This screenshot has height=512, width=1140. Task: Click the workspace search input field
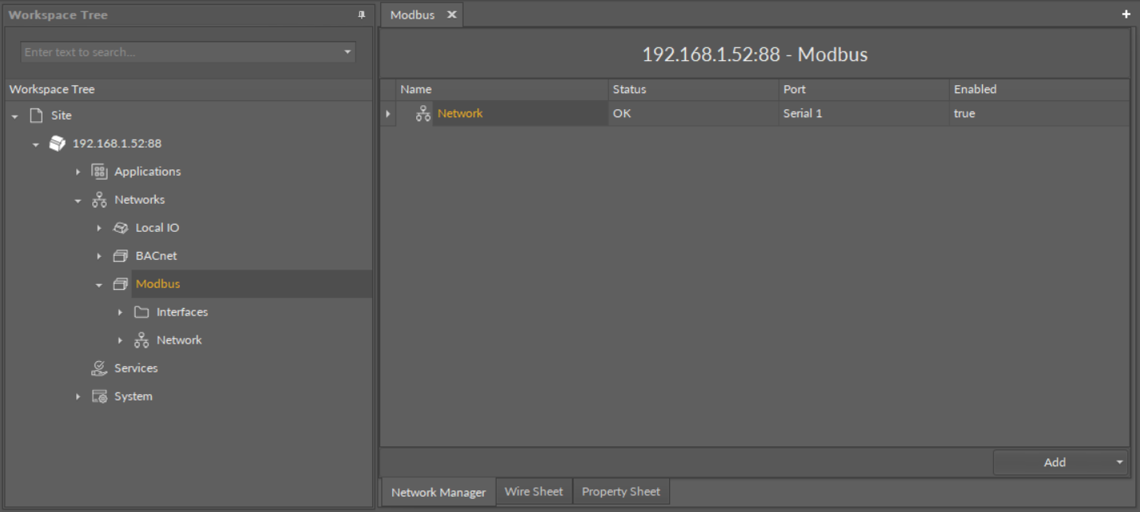181,52
